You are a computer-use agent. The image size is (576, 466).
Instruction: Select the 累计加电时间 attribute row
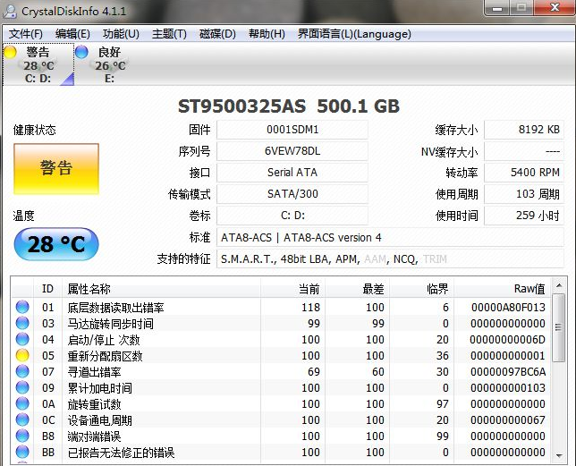282,387
